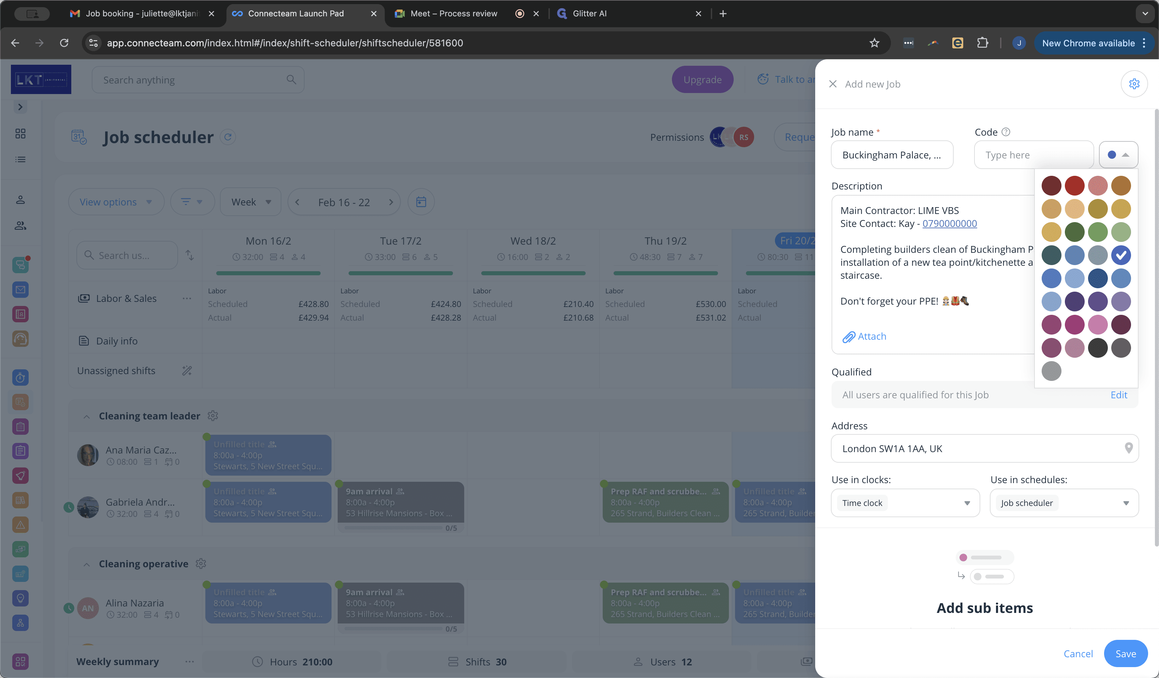
Task: Click the Save button
Action: [x=1126, y=654]
